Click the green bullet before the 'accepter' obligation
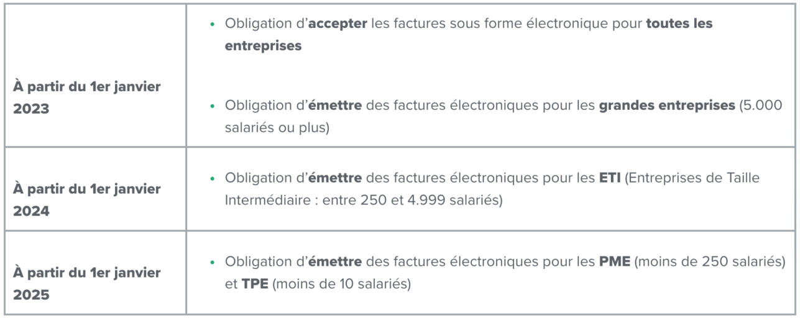 coord(213,24)
